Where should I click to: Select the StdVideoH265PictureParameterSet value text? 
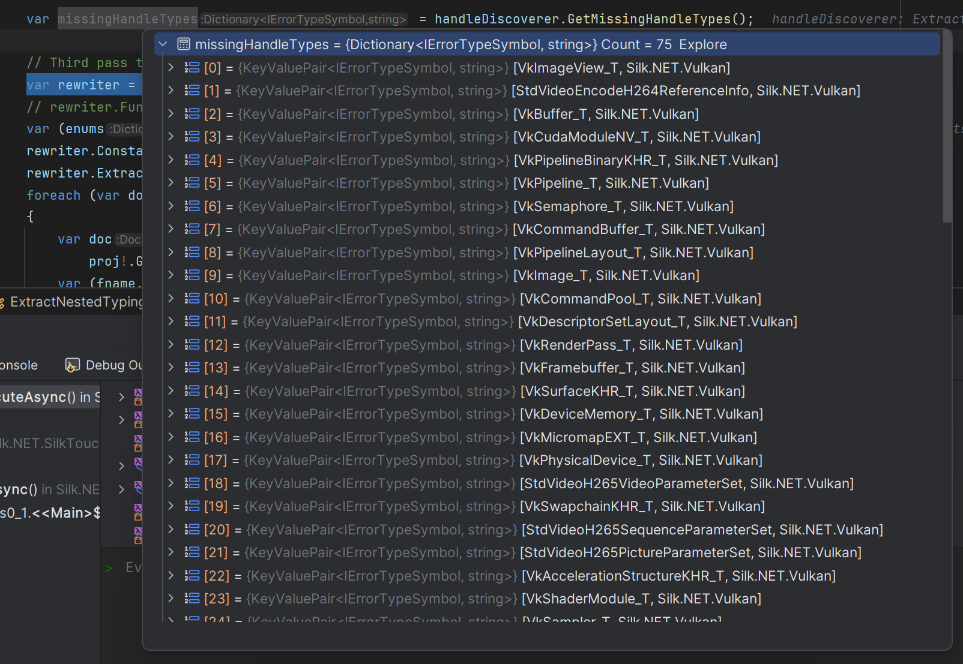click(690, 552)
